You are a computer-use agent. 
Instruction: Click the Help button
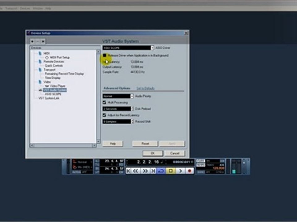tap(113, 144)
